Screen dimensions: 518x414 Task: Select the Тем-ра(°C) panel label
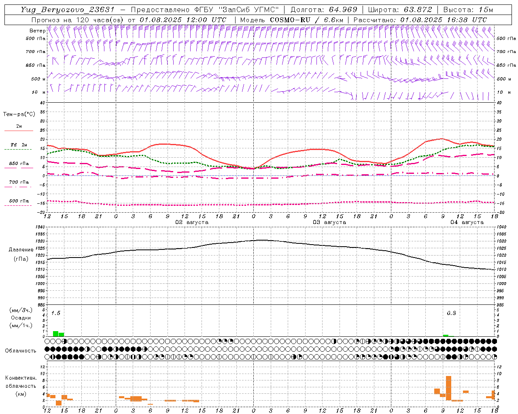tap(19, 114)
